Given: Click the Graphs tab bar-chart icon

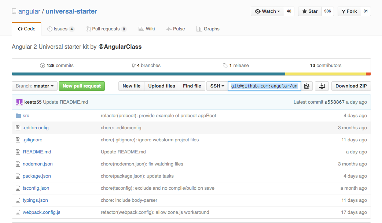Looking at the screenshot, I should (199, 29).
